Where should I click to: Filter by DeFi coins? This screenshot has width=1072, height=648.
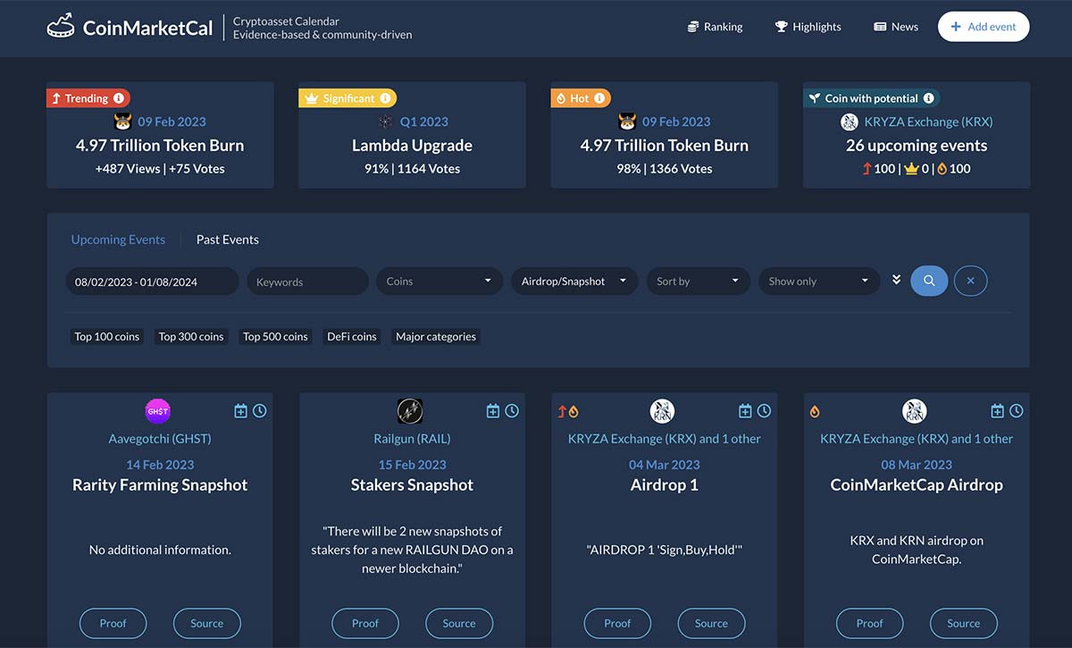[352, 337]
